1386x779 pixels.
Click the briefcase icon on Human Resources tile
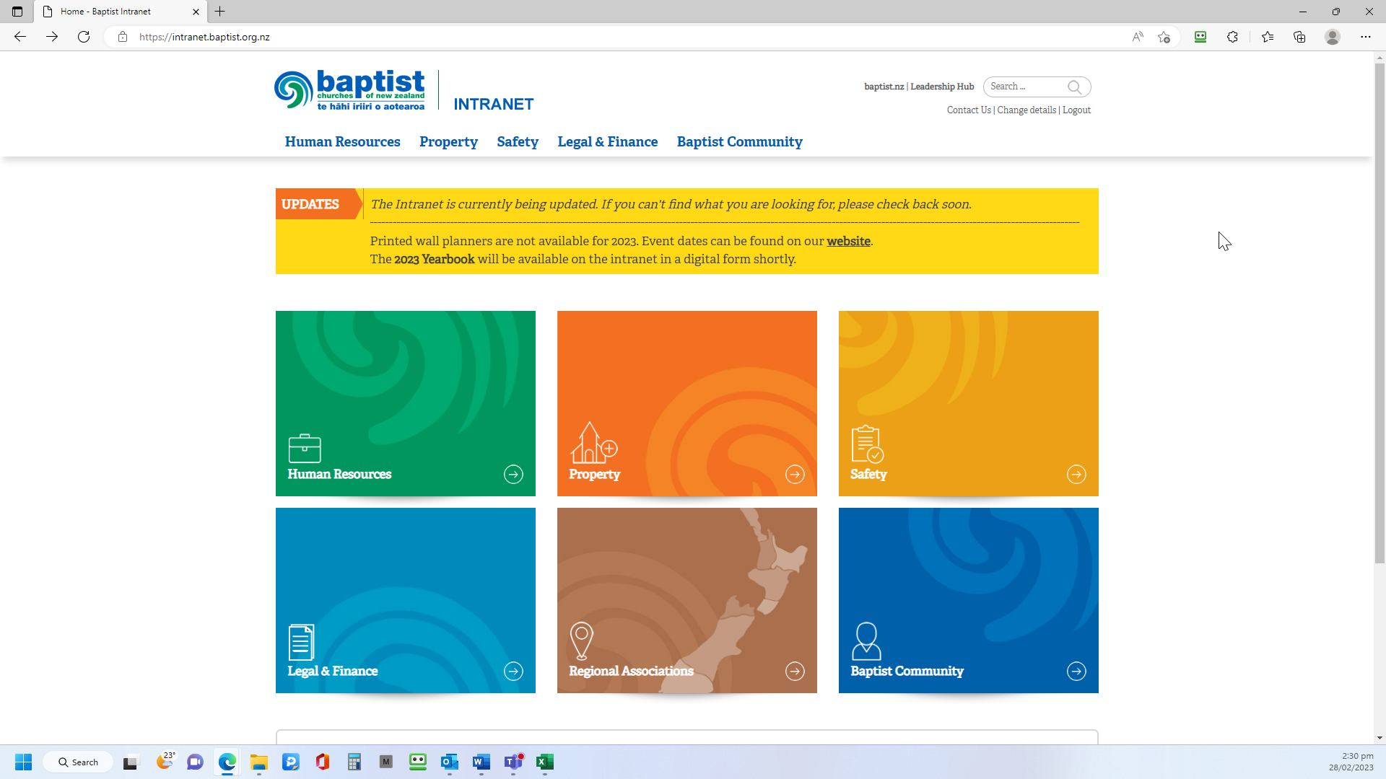tap(305, 448)
